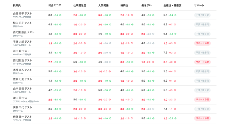The image size is (225, 124).
Task: Sort by the 従業員 column header
Action: tap(17, 5)
